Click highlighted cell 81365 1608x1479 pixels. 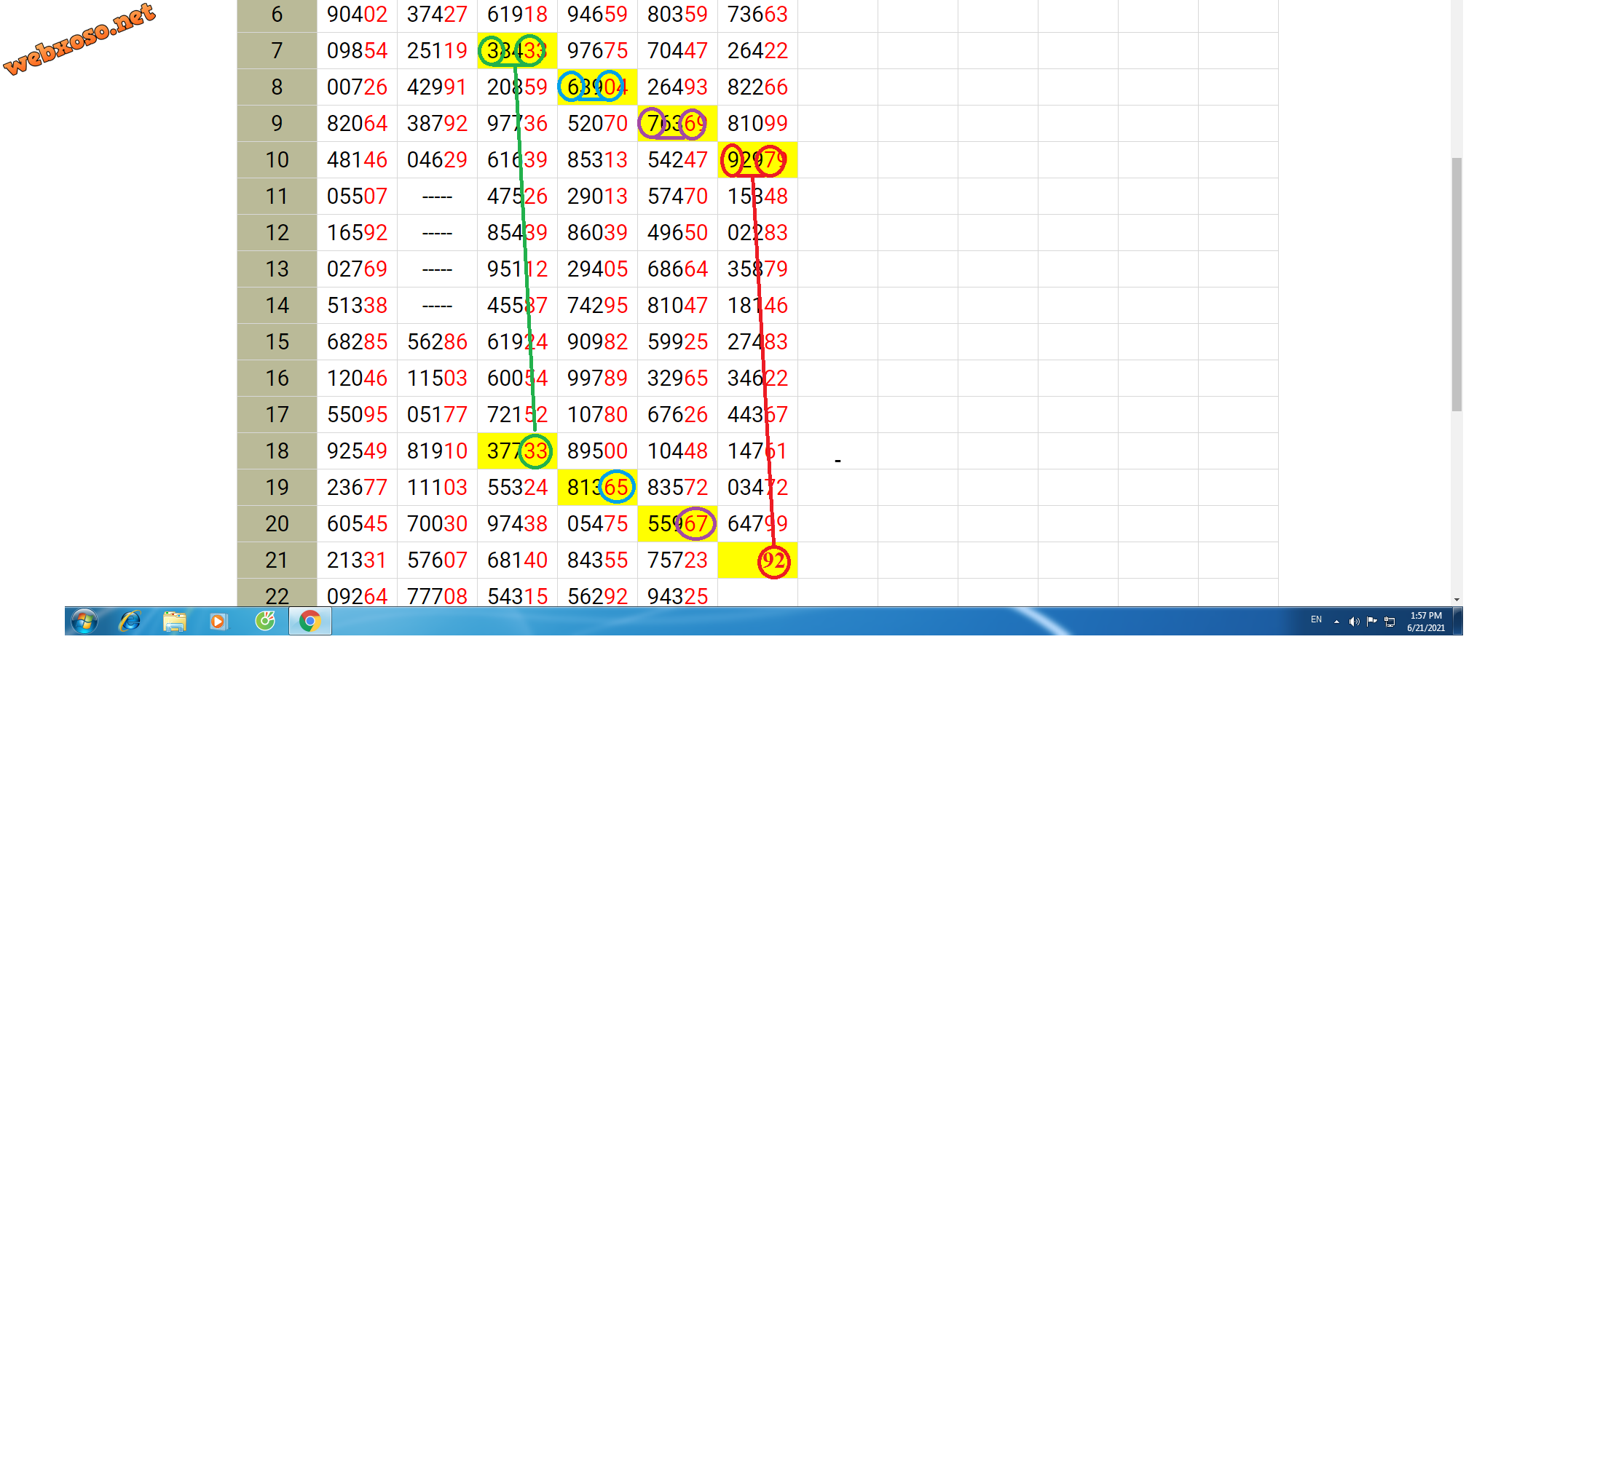[597, 488]
